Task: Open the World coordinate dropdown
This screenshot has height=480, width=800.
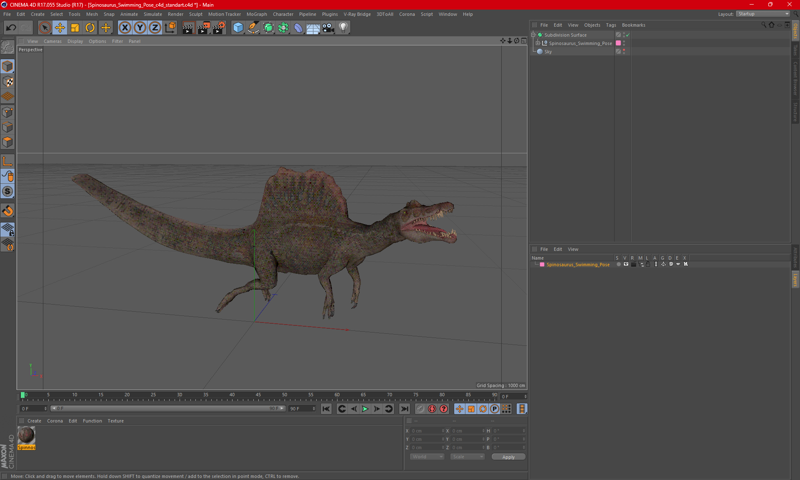Action: [x=427, y=457]
